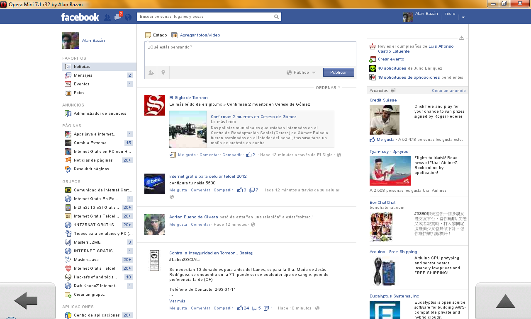Click the Noticias de páginas icon
The image size is (531, 319).
[68, 160]
